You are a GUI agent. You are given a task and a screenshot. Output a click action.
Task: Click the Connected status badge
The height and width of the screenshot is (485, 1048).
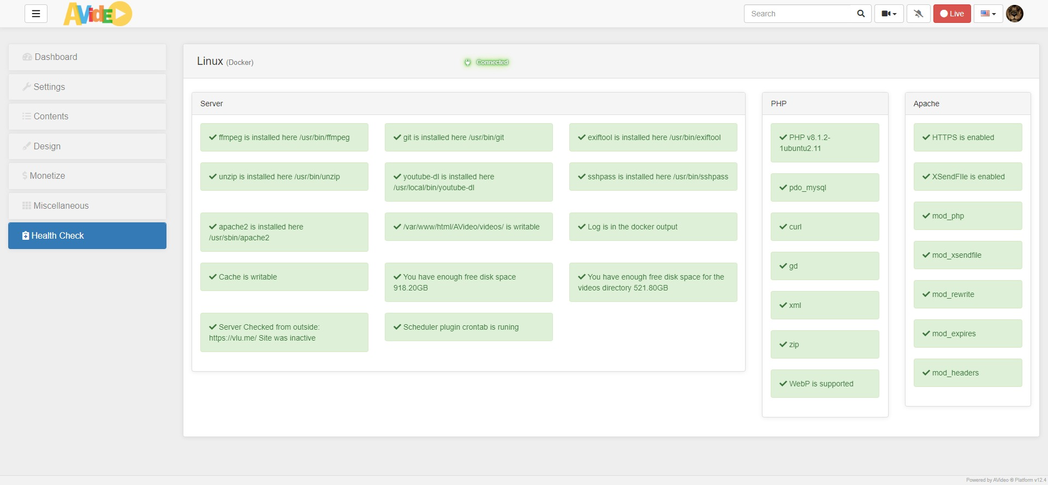[492, 62]
